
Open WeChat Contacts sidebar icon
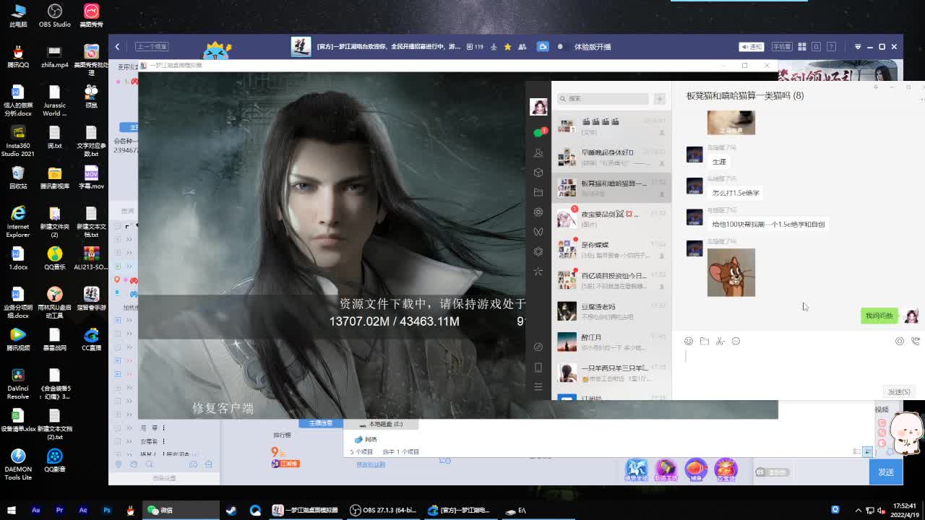point(538,153)
